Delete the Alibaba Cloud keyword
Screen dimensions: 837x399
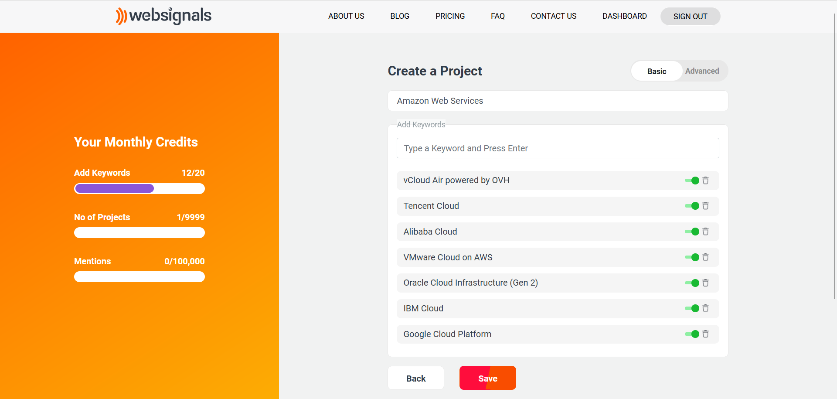705,232
